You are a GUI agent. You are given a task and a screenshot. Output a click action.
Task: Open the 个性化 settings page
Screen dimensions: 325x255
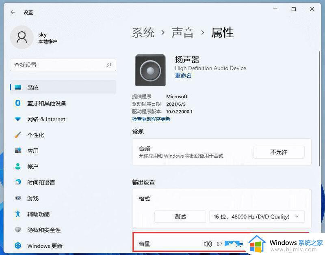click(x=63, y=135)
